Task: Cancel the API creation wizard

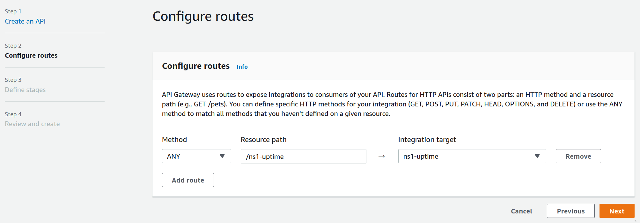Action: pyautogui.click(x=521, y=211)
